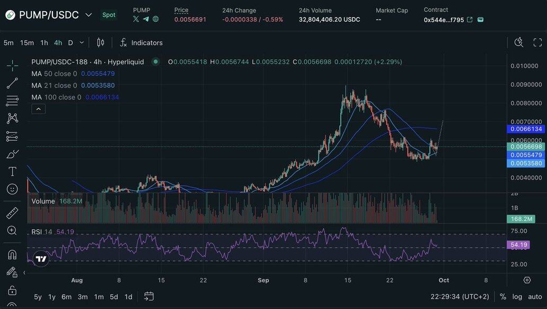The image size is (547, 309).
Task: Click the PUMP/USDC pair token icon
Action: (10, 15)
